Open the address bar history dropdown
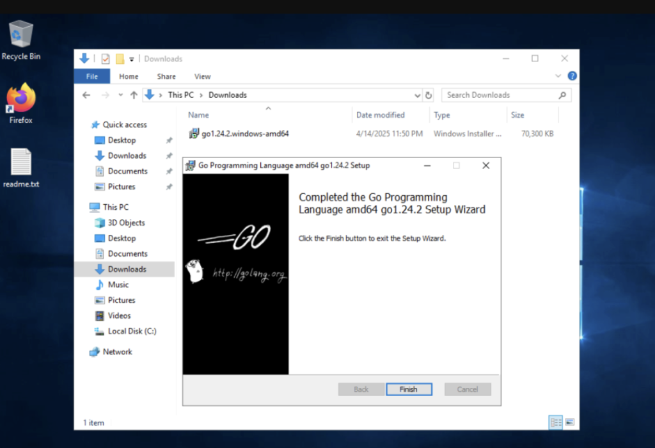 (417, 95)
